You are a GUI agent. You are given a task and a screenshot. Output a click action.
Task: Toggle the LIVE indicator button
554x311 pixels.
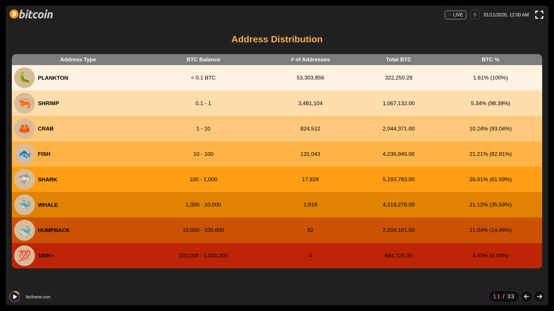[455, 15]
